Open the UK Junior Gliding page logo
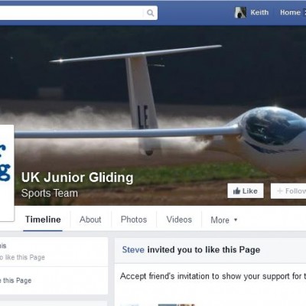 pyautogui.click(x=6, y=173)
